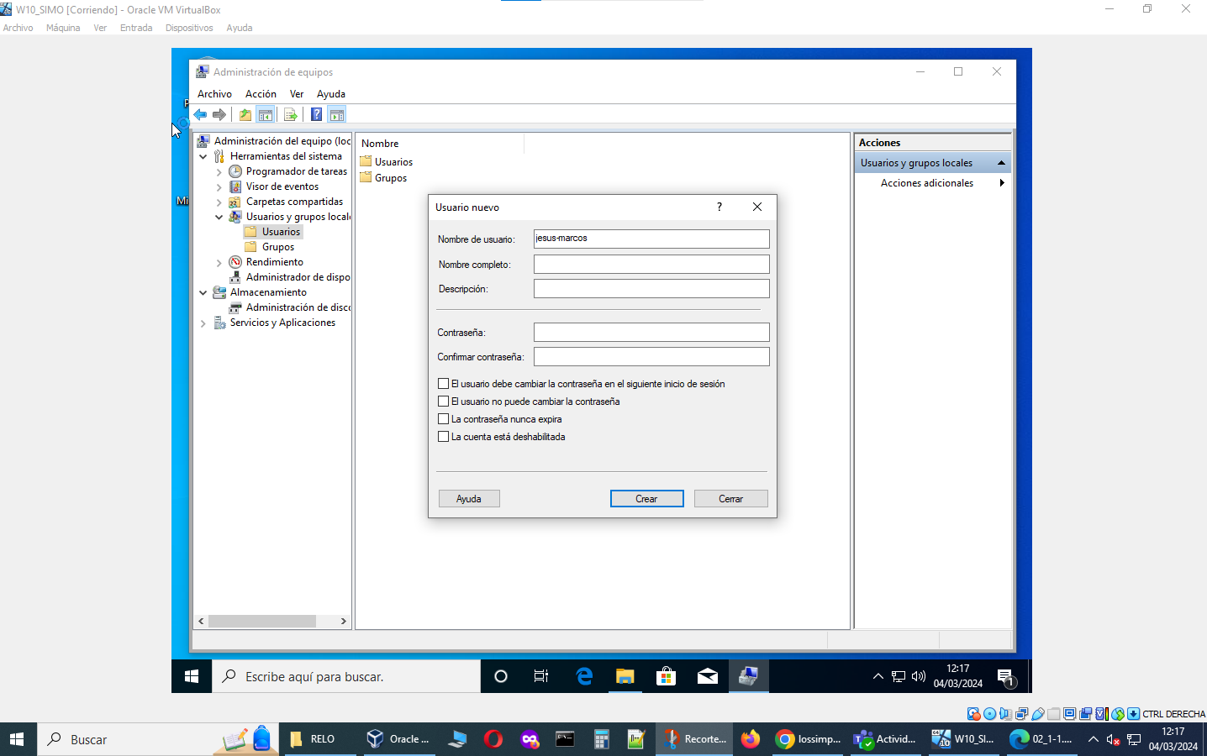Open Visor de eventos in the tree
This screenshot has width=1207, height=756.
click(x=282, y=186)
